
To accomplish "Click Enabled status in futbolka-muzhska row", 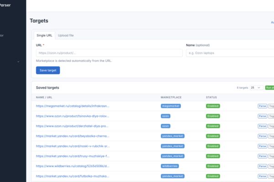I will (213, 176).
